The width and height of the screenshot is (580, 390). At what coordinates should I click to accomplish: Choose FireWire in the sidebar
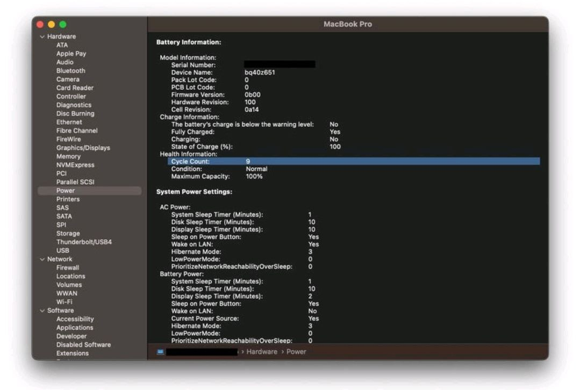click(68, 139)
